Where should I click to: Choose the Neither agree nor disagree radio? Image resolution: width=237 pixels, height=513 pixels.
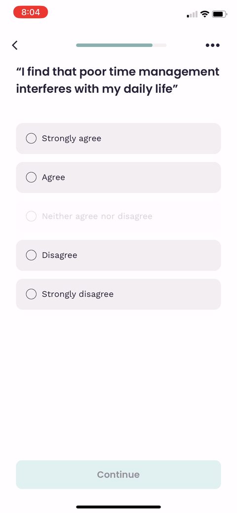(x=31, y=216)
